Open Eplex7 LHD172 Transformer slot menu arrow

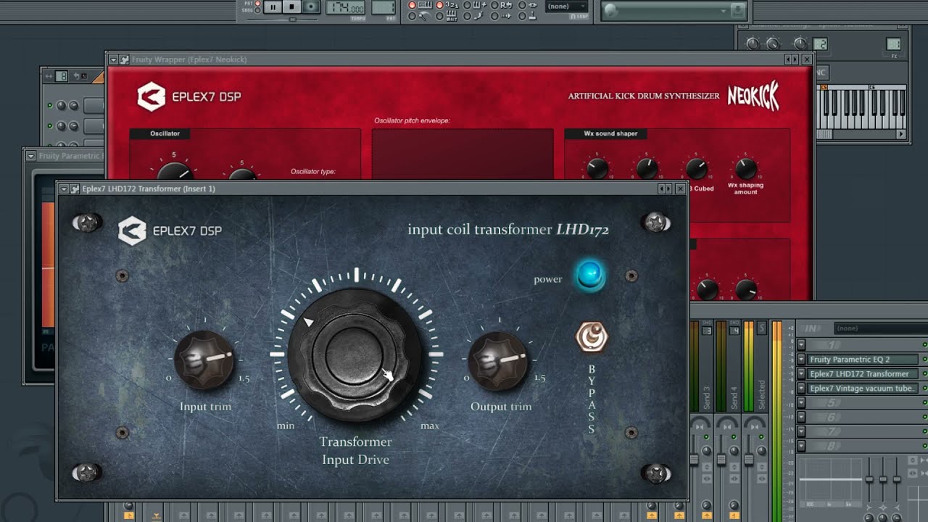[801, 374]
